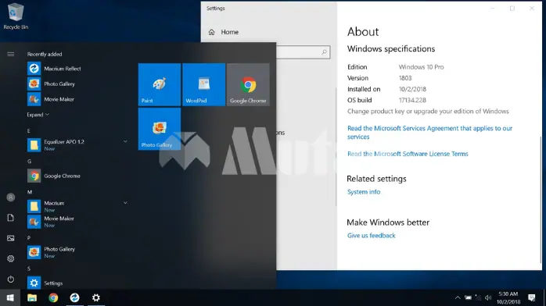Open network status tray icon

(x=478, y=297)
